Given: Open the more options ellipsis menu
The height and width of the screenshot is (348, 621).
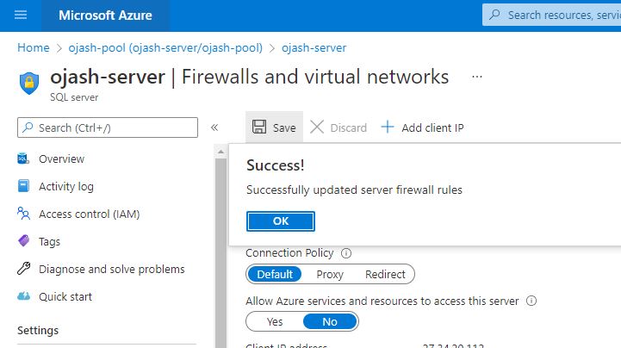Looking at the screenshot, I should click(x=476, y=77).
